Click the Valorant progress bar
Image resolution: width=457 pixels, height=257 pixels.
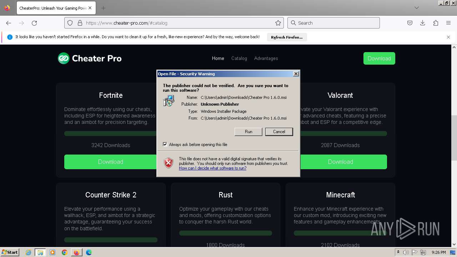click(x=343, y=133)
